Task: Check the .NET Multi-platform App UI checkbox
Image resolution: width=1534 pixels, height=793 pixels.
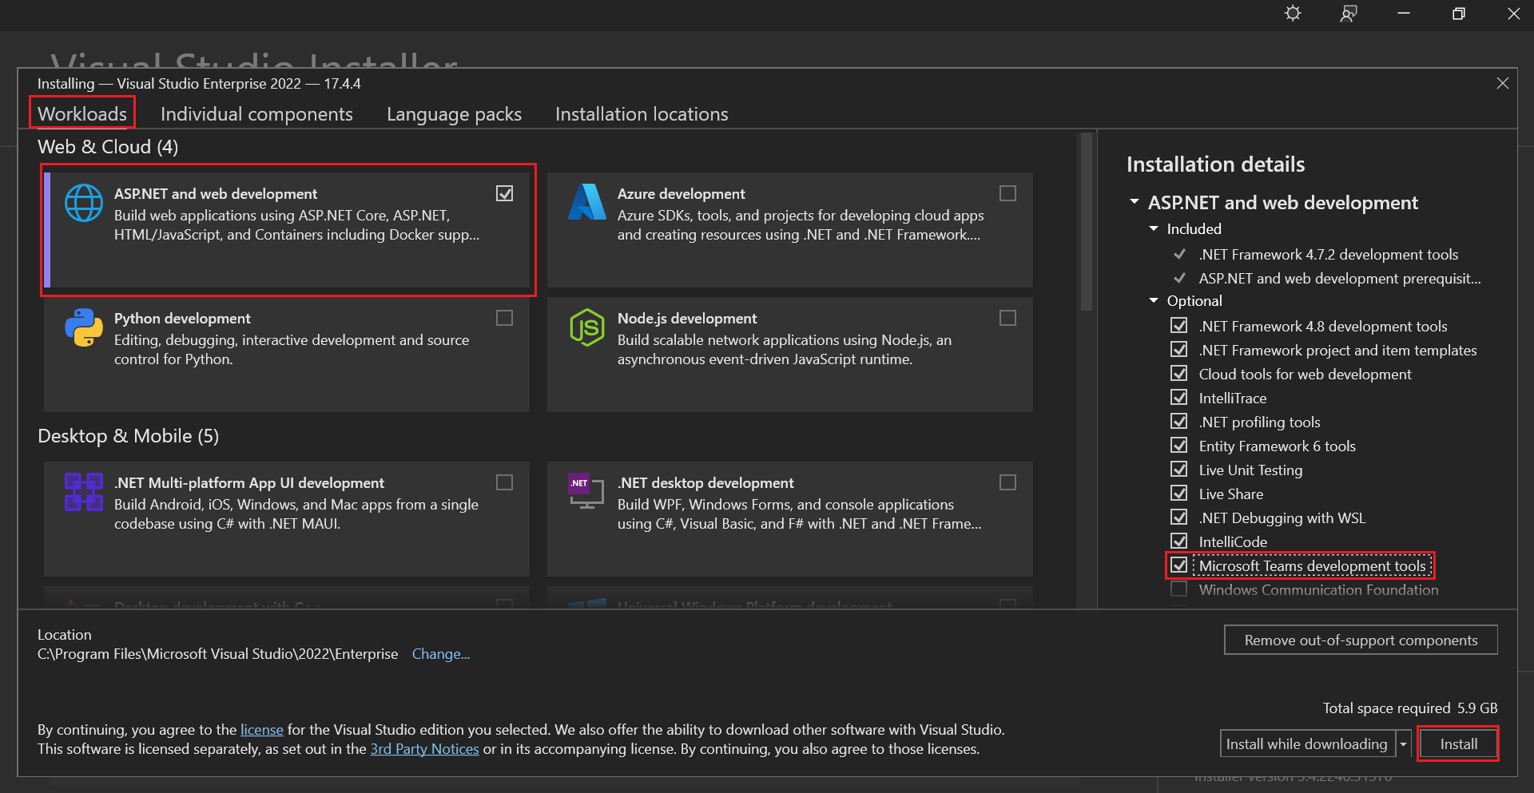Action: (x=504, y=482)
